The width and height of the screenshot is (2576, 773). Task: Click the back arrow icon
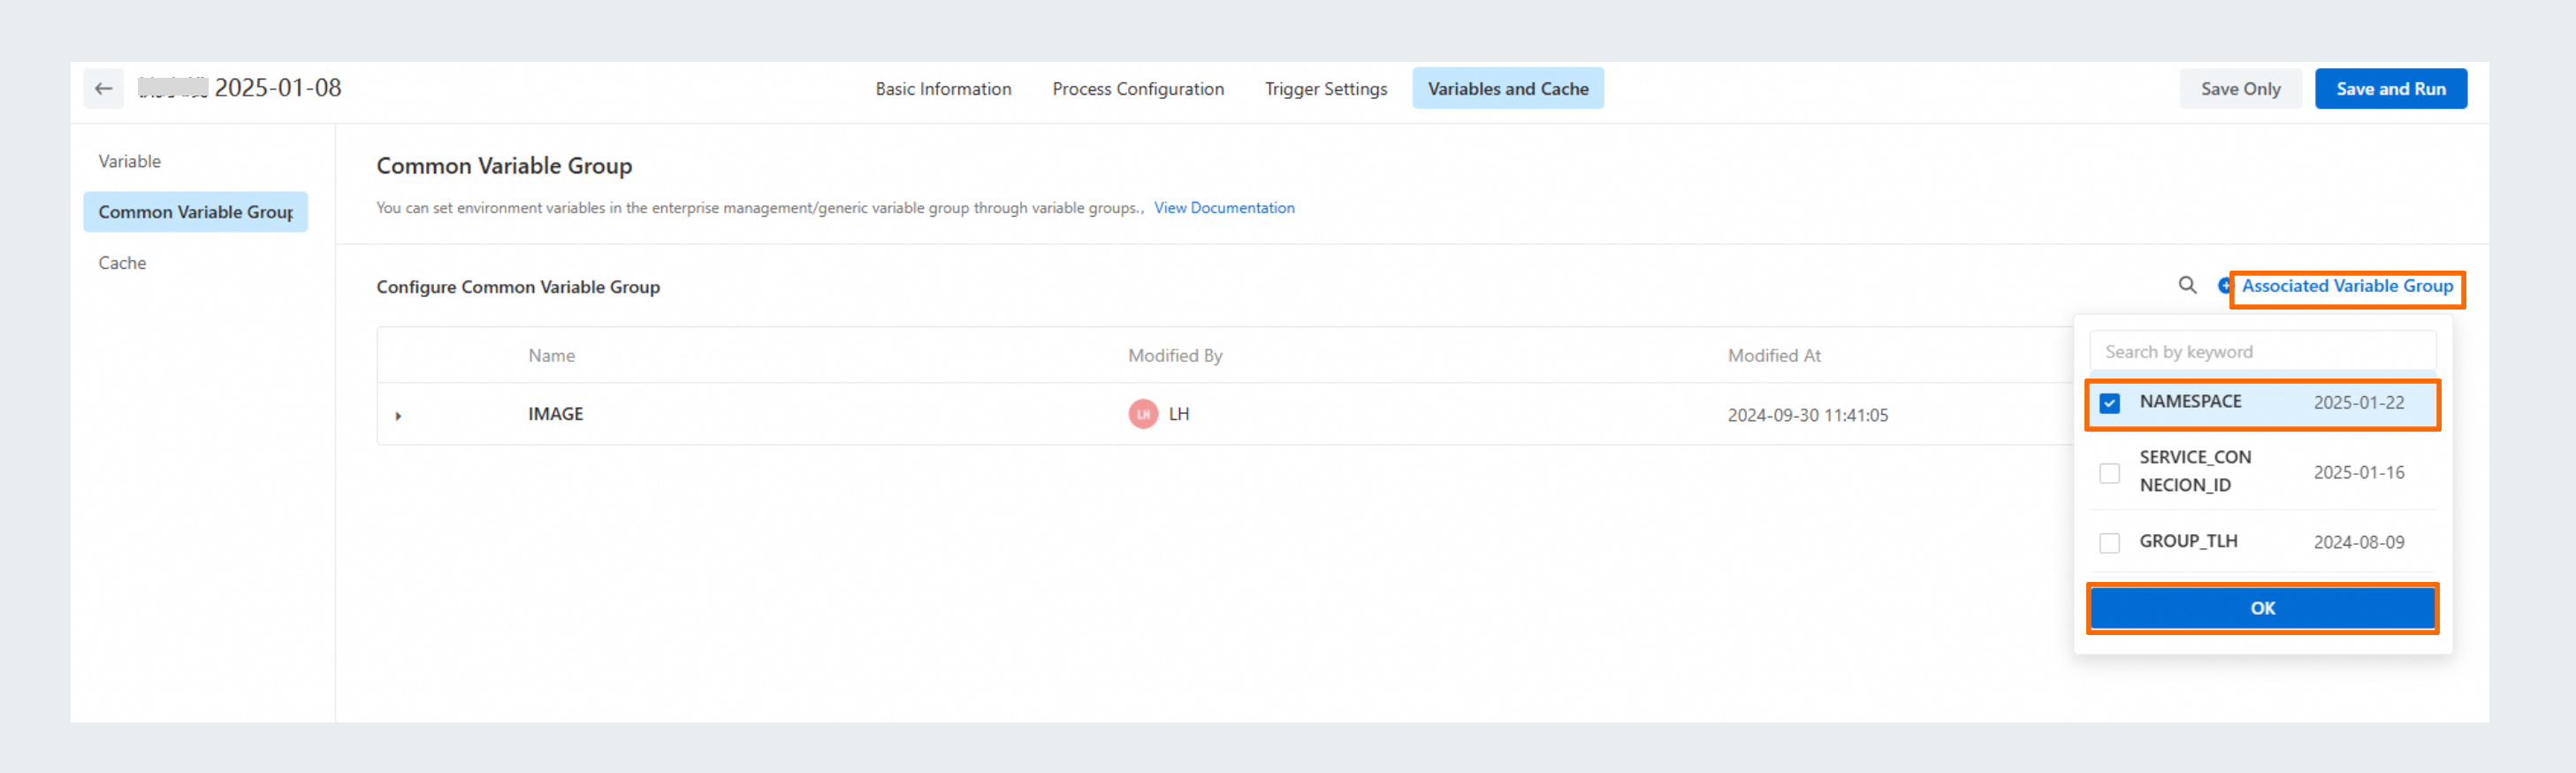point(103,89)
